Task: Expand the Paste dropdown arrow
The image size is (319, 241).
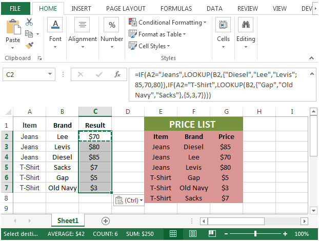Action: click(13, 48)
